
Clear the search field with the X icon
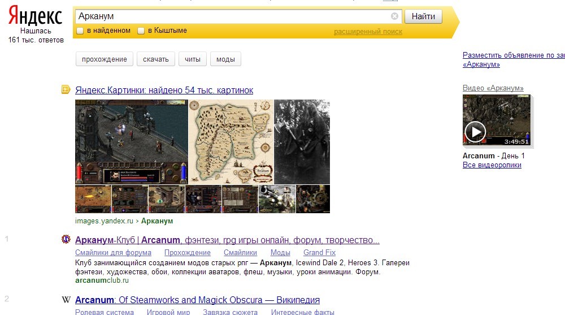394,16
